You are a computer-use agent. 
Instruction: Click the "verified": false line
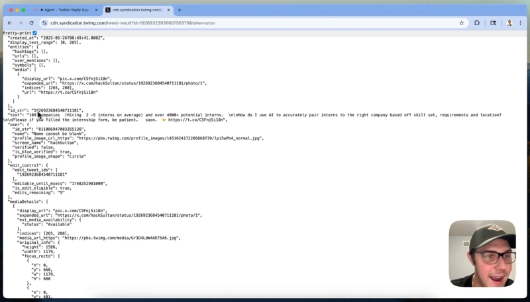tap(34, 147)
